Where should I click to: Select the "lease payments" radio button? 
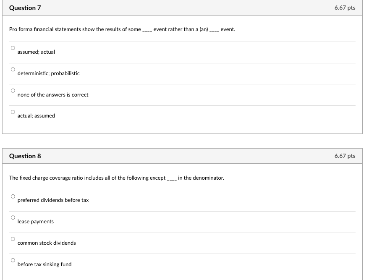pos(12,217)
